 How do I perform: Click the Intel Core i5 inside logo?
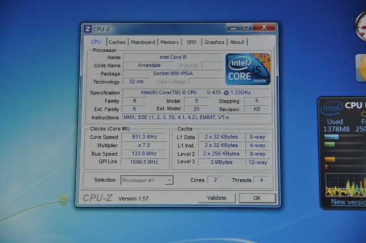coord(248,69)
